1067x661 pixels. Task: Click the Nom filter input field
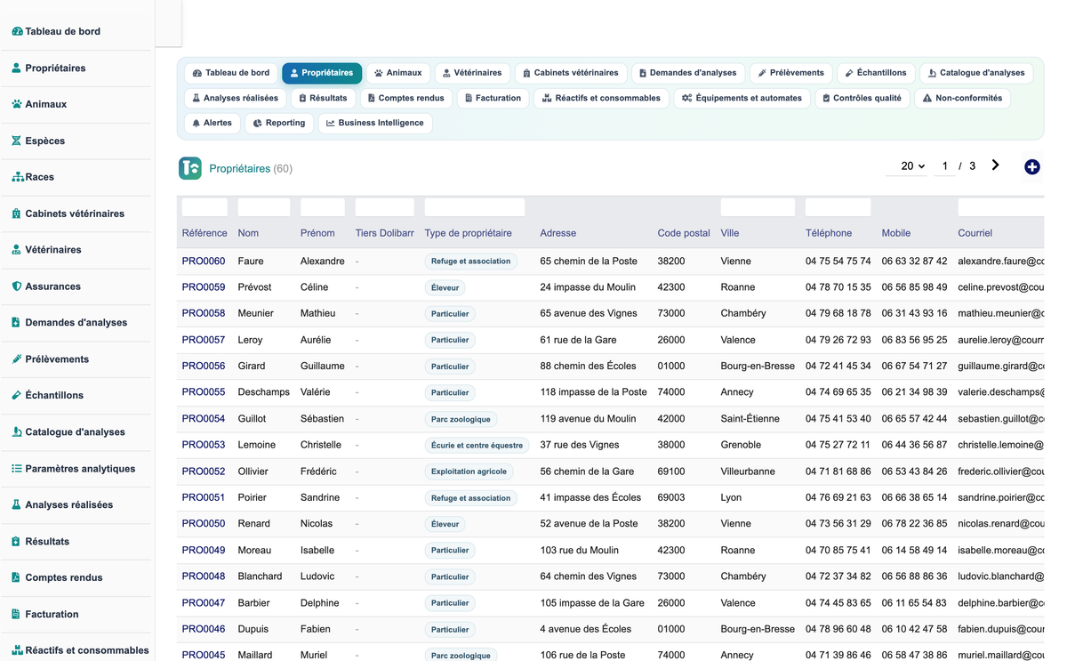click(264, 207)
